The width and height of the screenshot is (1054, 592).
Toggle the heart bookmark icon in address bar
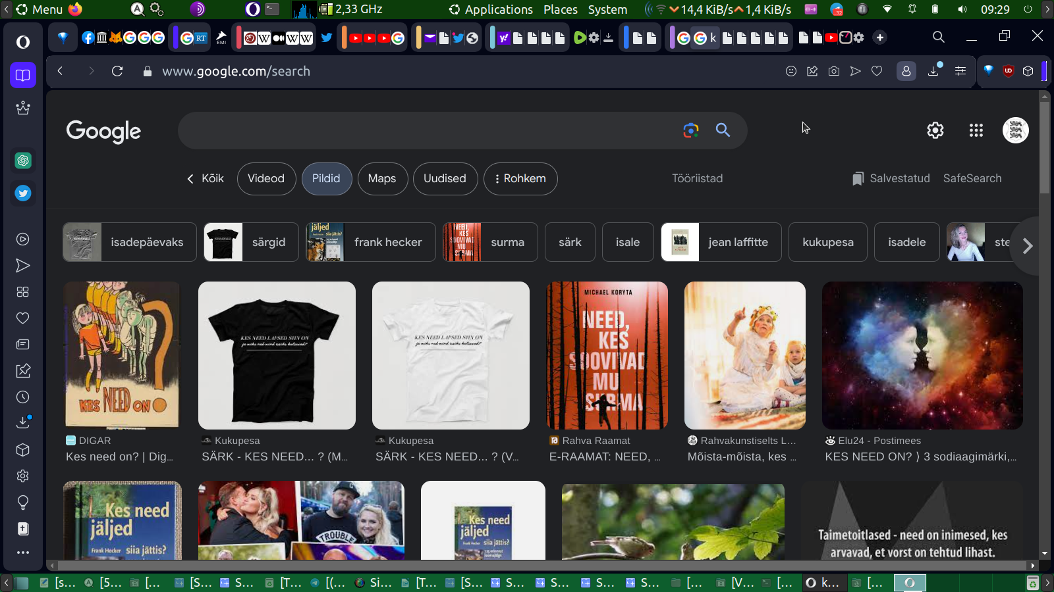pyautogui.click(x=877, y=71)
